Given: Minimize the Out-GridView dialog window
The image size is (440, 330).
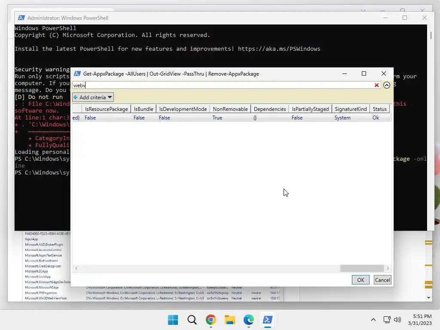Looking at the screenshot, I should point(345,73).
